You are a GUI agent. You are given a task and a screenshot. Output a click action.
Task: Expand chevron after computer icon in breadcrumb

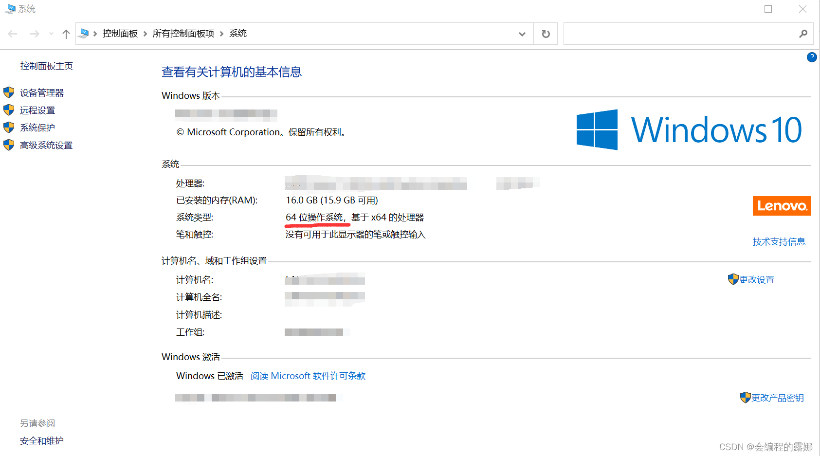[95, 34]
